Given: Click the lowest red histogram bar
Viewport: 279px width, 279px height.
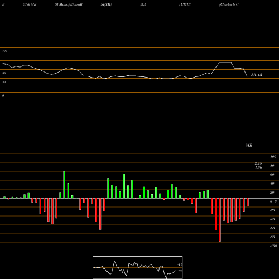Looking at the screenshot, I should [220, 220].
